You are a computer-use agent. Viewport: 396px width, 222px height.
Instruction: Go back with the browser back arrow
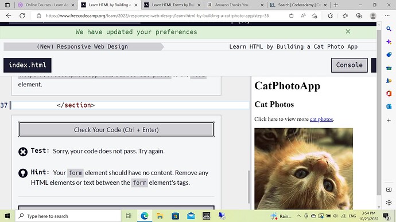pyautogui.click(x=9, y=15)
